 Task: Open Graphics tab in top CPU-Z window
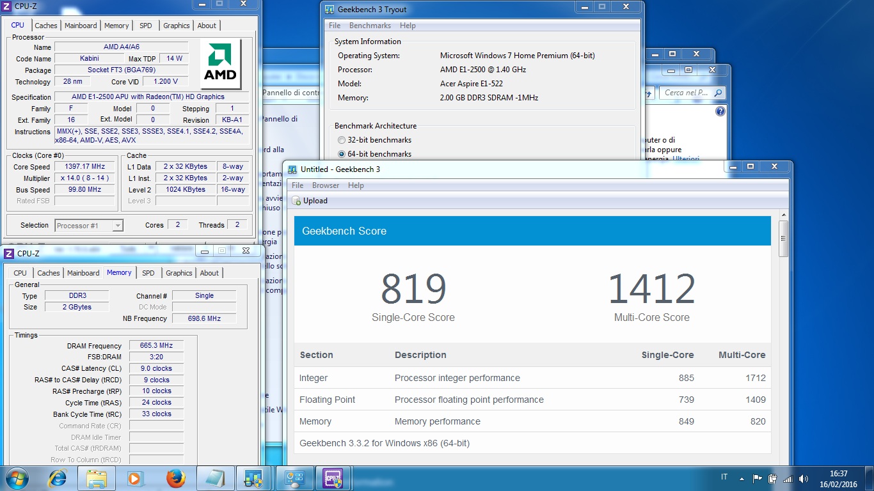tap(177, 26)
